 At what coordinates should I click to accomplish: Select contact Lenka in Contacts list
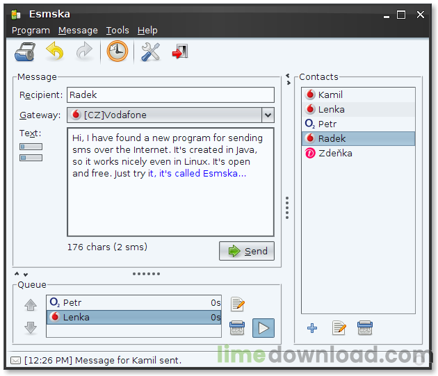(358, 110)
